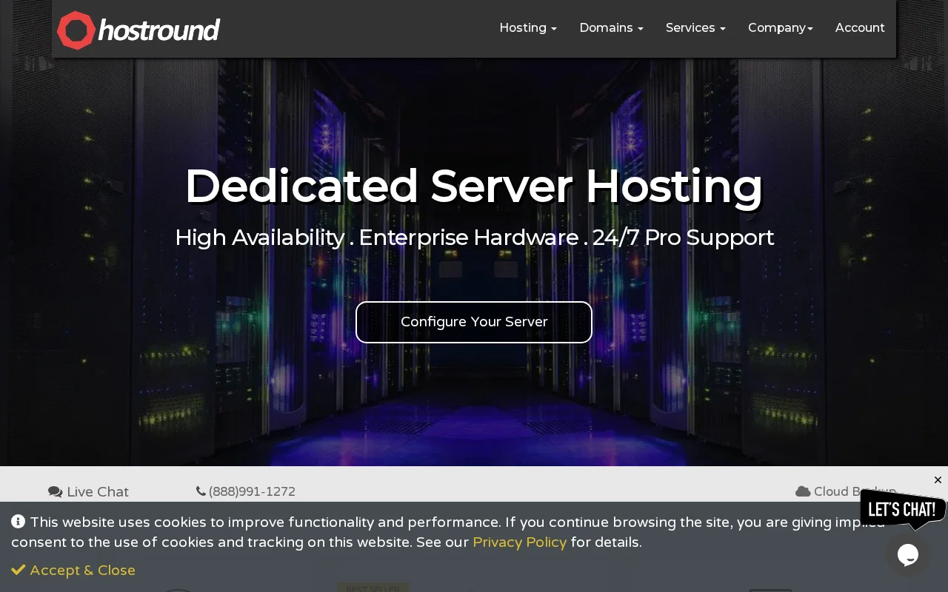Screen dimensions: 948x592
Task: Open the Live Chat link
Action: [x=88, y=492]
